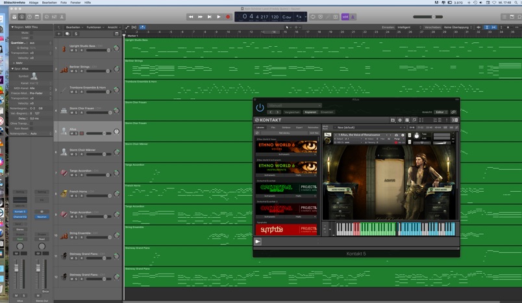Click the red Record button
The image size is (522, 303).
point(228,17)
